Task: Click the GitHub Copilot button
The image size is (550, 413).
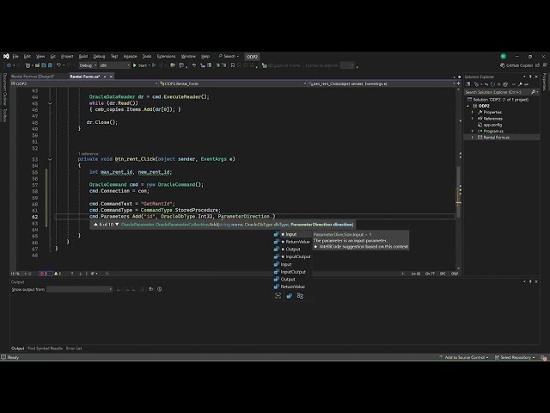Action: click(516, 65)
